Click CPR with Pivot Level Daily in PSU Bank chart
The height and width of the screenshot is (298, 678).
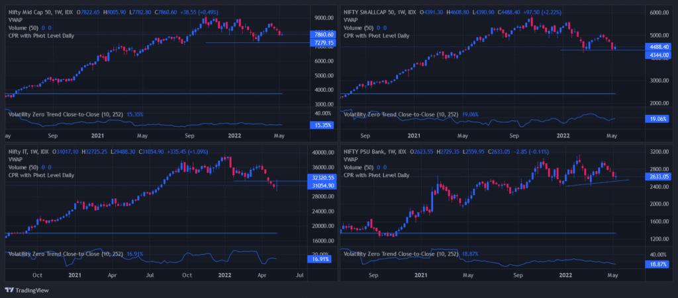(x=376, y=176)
